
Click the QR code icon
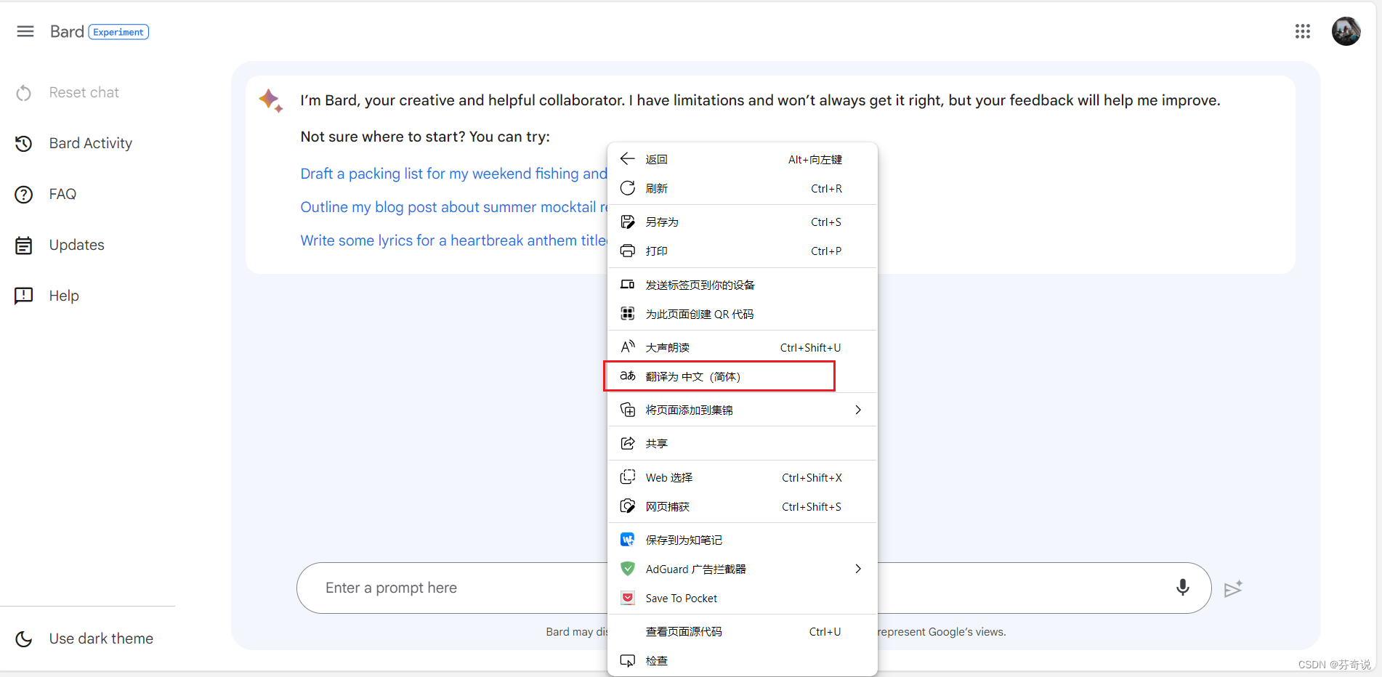click(628, 314)
